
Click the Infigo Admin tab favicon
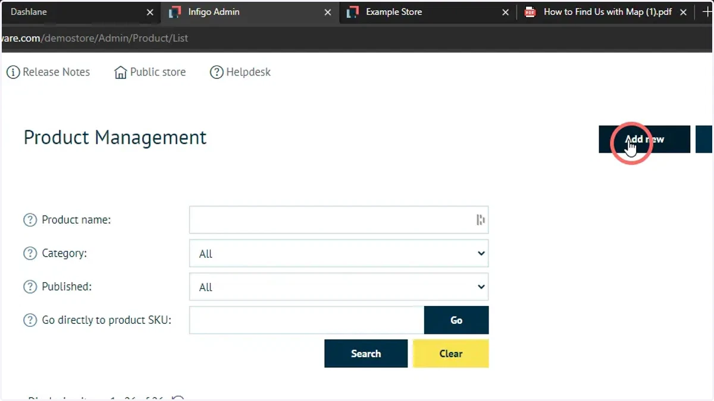(175, 12)
